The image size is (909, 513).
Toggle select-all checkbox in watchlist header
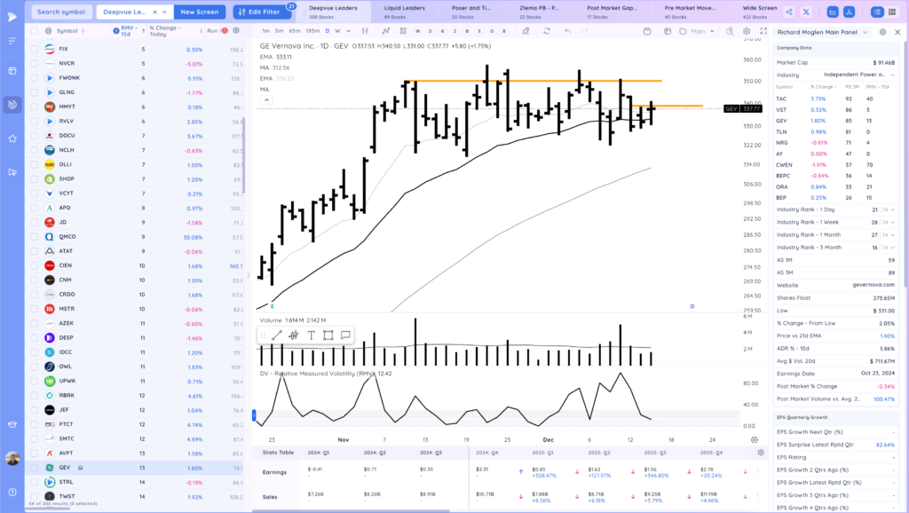click(35, 31)
